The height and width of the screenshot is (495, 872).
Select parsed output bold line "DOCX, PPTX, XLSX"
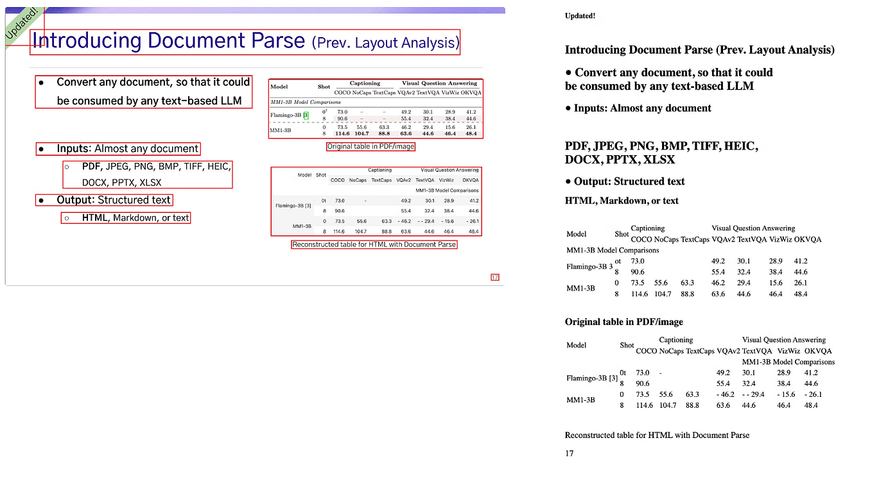pos(620,160)
